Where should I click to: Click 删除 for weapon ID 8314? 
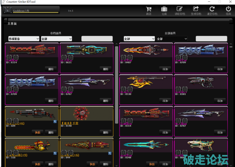(x=51, y=69)
